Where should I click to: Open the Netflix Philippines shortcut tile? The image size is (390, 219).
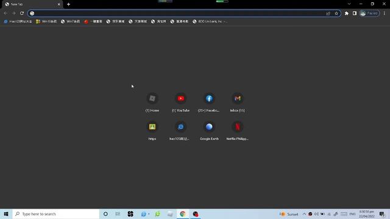[x=237, y=131]
